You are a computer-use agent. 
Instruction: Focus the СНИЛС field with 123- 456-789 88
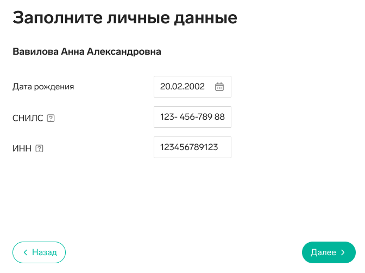(x=192, y=117)
